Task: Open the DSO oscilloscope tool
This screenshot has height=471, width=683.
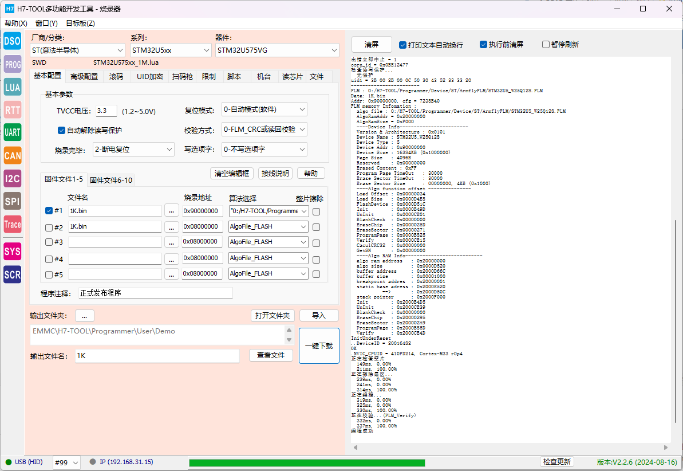Action: coord(12,41)
